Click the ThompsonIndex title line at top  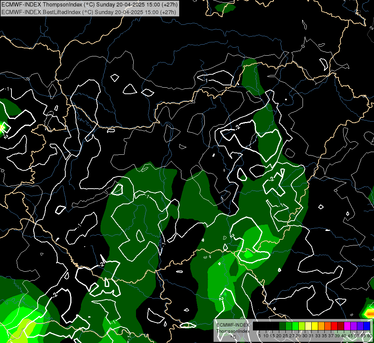point(90,5)
